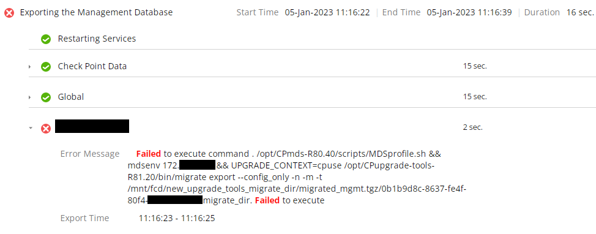This screenshot has width=596, height=234.
Task: Click the first red Failed word in error message
Action: pyautogui.click(x=149, y=154)
